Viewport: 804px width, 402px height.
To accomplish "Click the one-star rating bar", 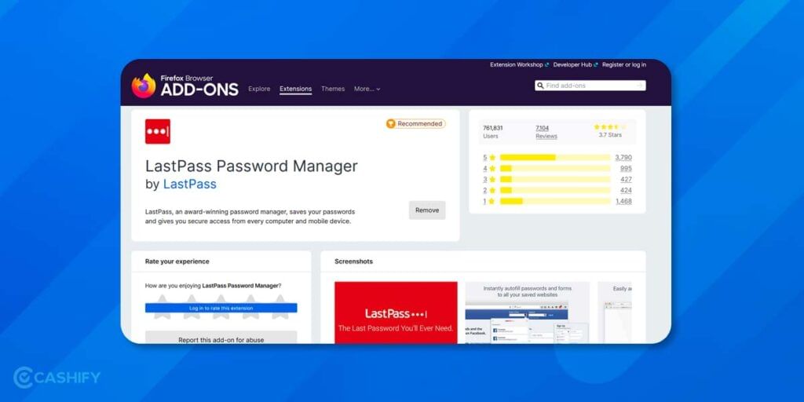I will coord(555,202).
